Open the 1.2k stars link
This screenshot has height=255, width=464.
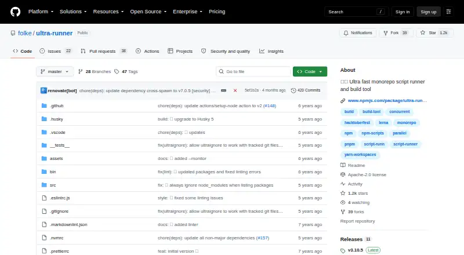tap(358, 193)
